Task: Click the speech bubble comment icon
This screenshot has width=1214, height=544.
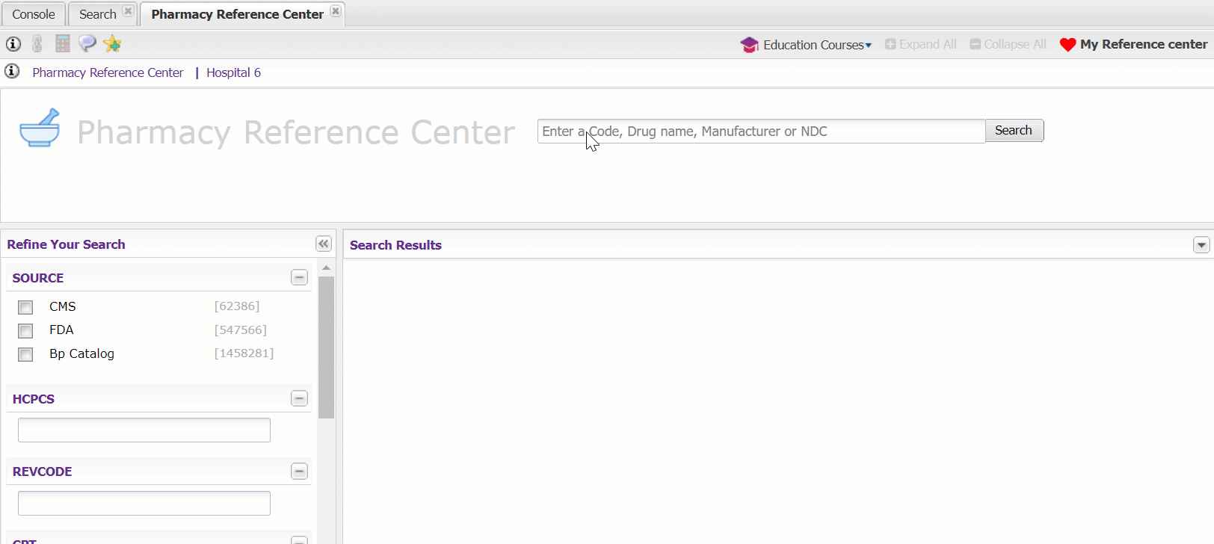Action: coord(87,44)
